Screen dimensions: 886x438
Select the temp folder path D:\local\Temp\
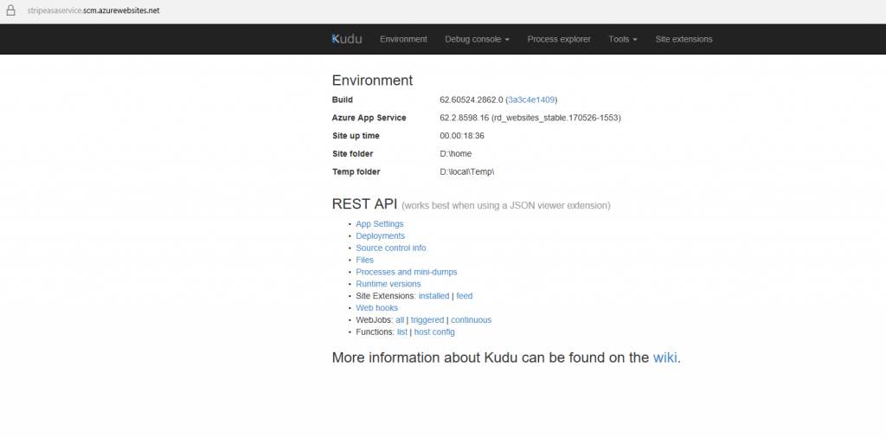coord(467,171)
